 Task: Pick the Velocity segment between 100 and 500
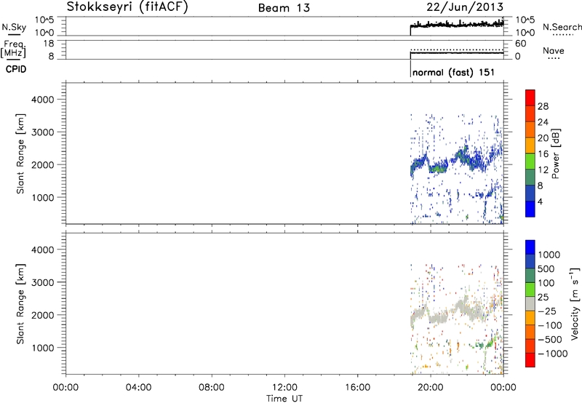point(530,276)
